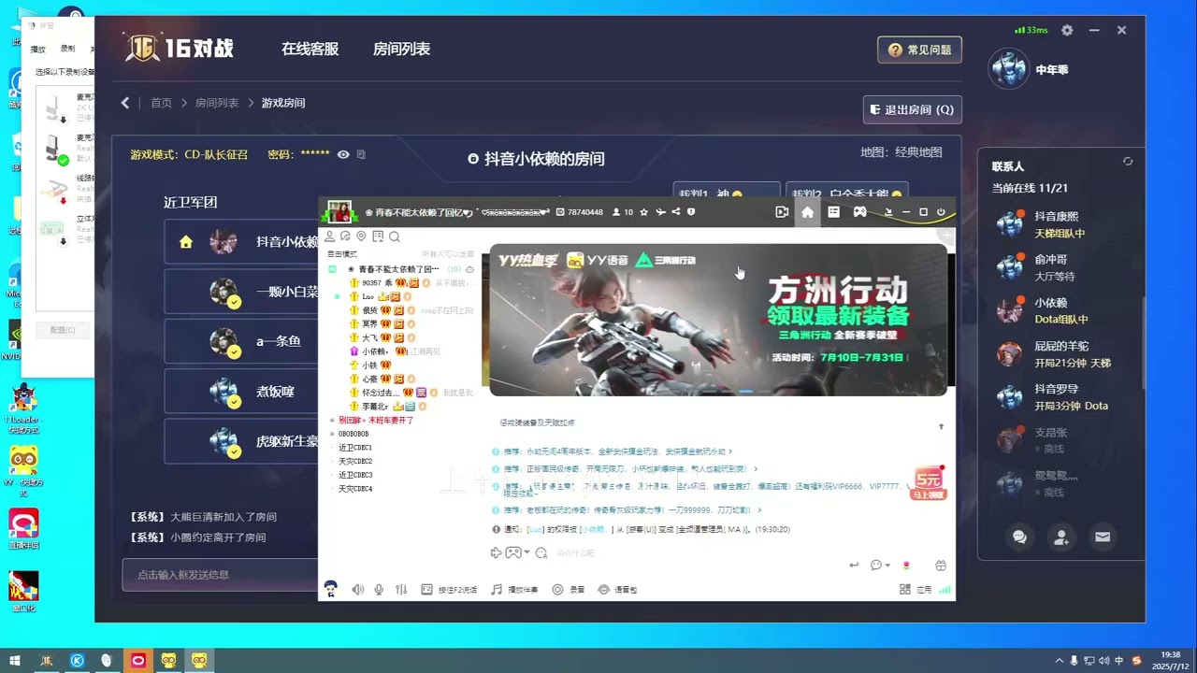Click the YY share channel icon
The height and width of the screenshot is (673, 1197).
[675, 212]
